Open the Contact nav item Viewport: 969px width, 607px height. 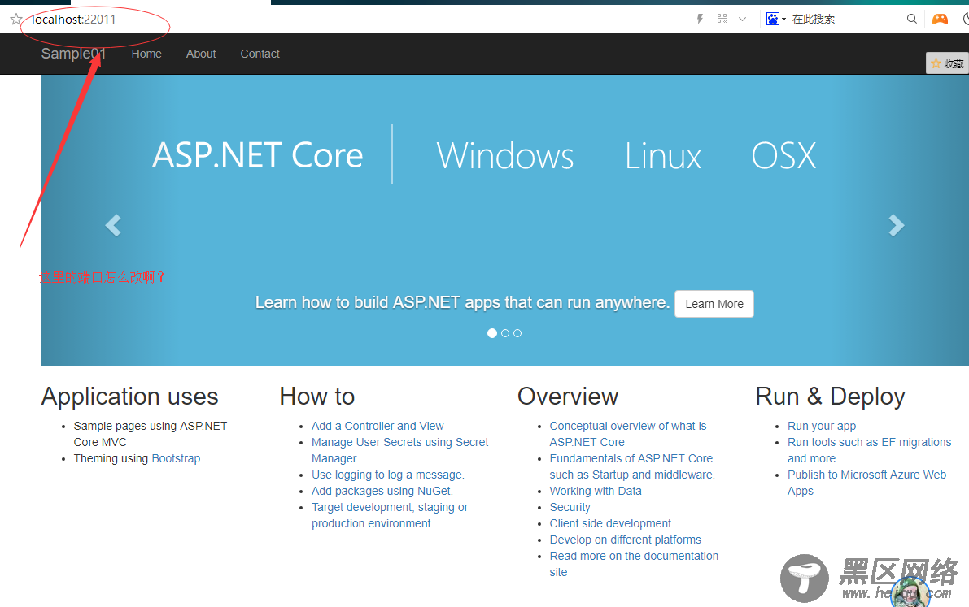[260, 54]
